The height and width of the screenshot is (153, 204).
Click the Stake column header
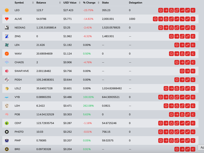click(105, 3)
